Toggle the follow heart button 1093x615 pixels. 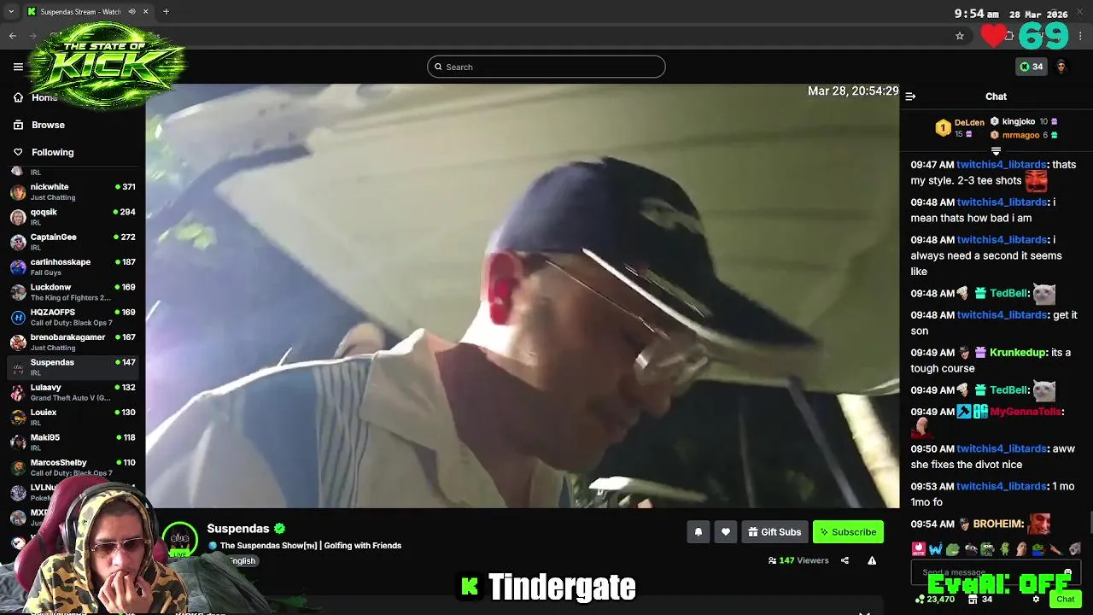[x=726, y=532]
